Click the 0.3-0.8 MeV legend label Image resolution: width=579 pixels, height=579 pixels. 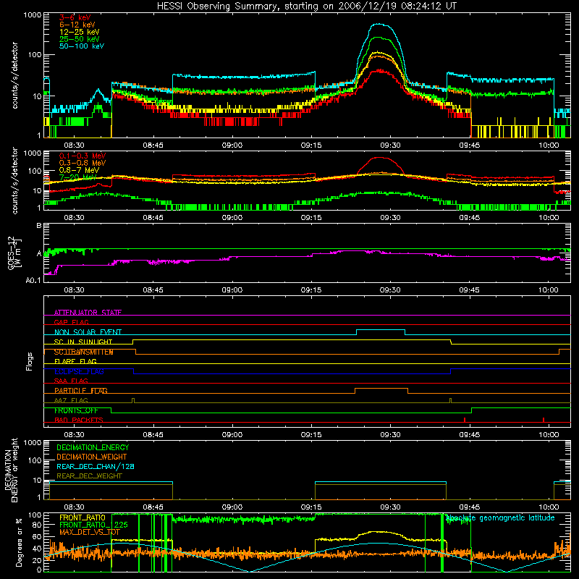click(x=83, y=163)
